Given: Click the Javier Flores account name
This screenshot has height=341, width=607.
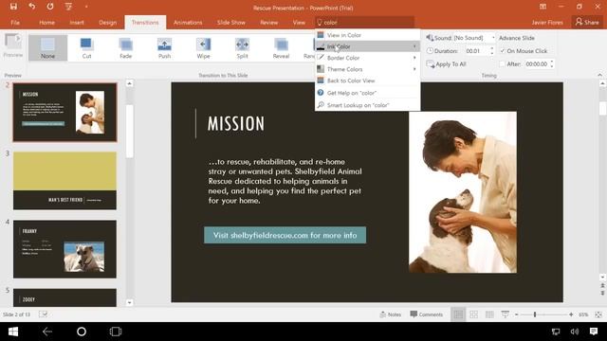Looking at the screenshot, I should pos(547,23).
